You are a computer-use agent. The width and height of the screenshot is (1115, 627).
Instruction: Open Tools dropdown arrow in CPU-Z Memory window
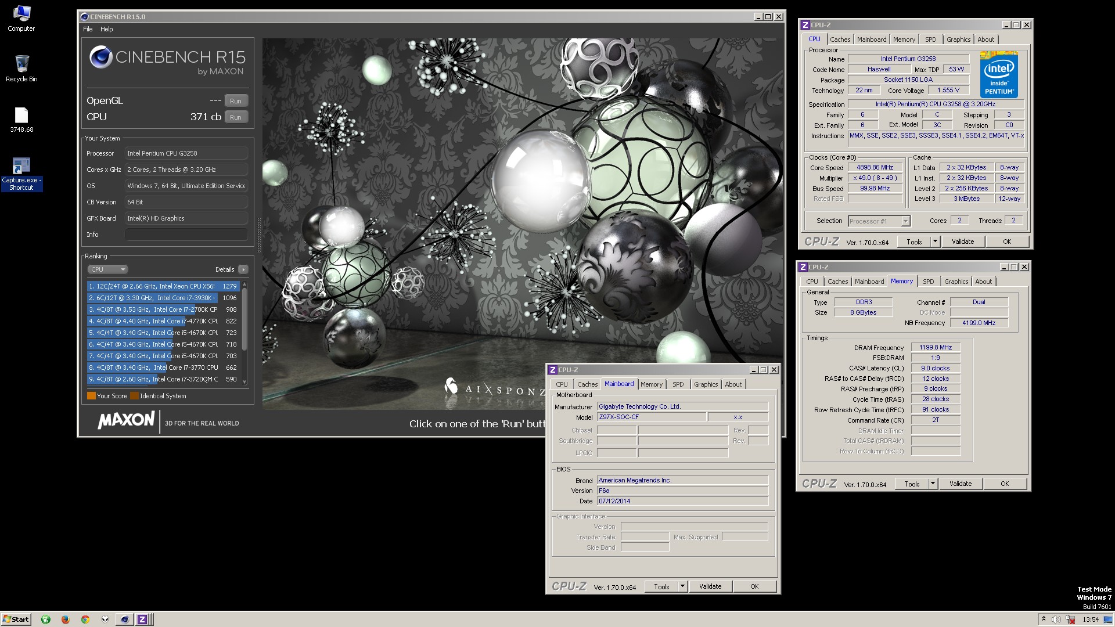tap(933, 484)
